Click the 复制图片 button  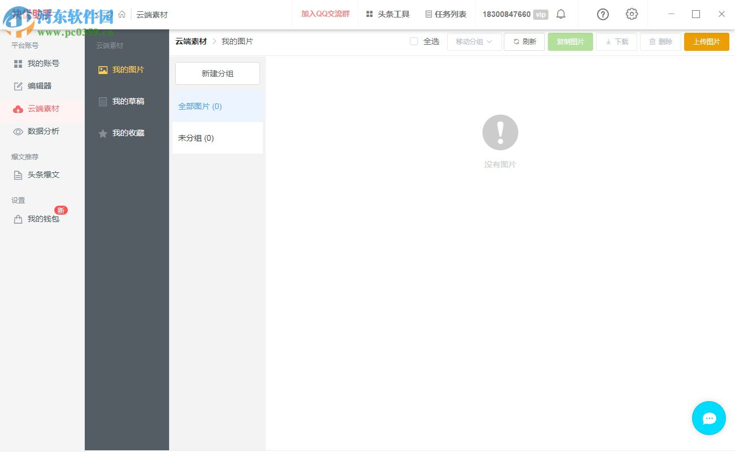(x=570, y=42)
